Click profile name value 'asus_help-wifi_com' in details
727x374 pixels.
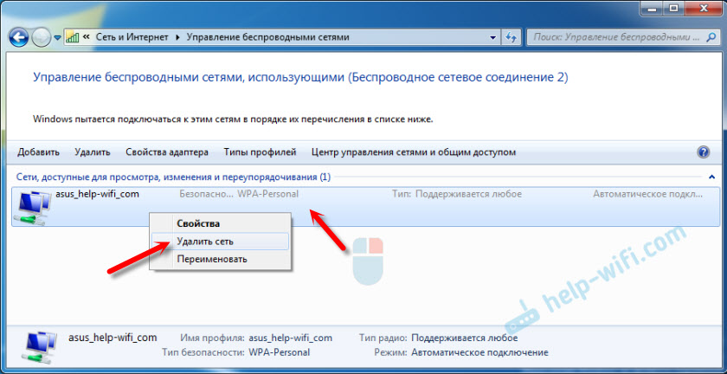[x=290, y=338]
